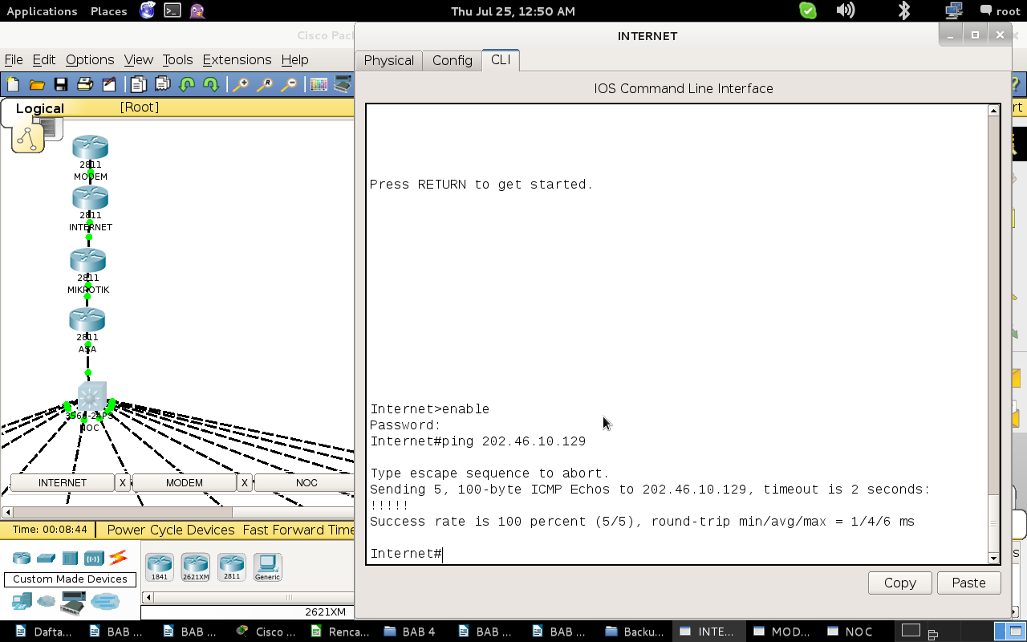Close the INTERNET bar entry with X

(x=123, y=482)
